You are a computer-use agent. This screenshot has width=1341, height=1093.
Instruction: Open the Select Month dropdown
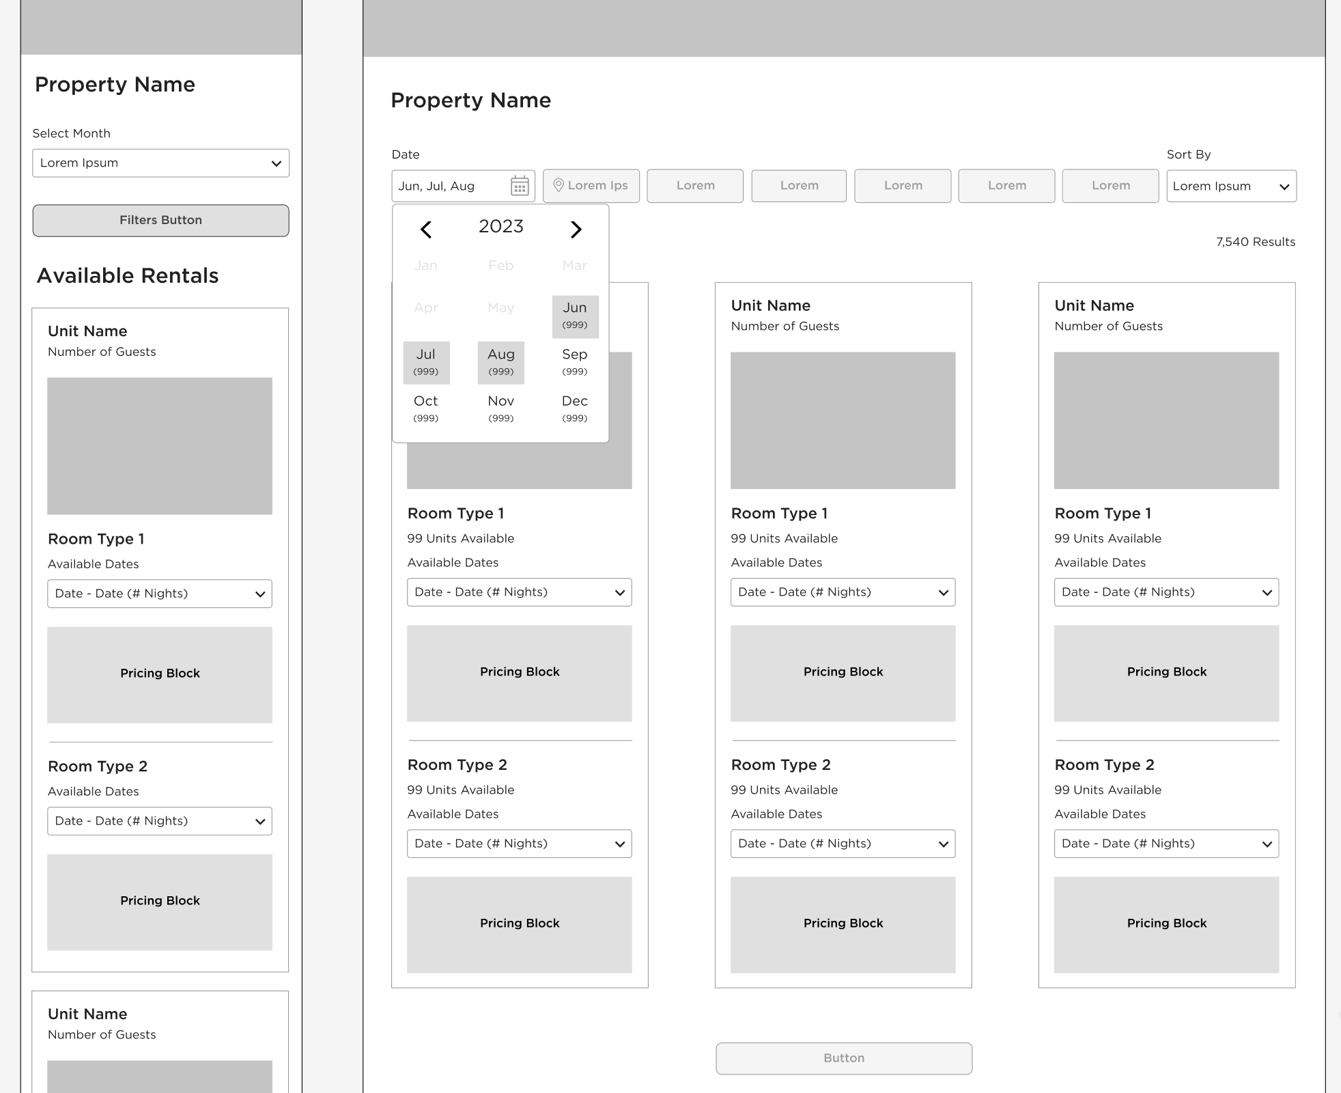[160, 163]
